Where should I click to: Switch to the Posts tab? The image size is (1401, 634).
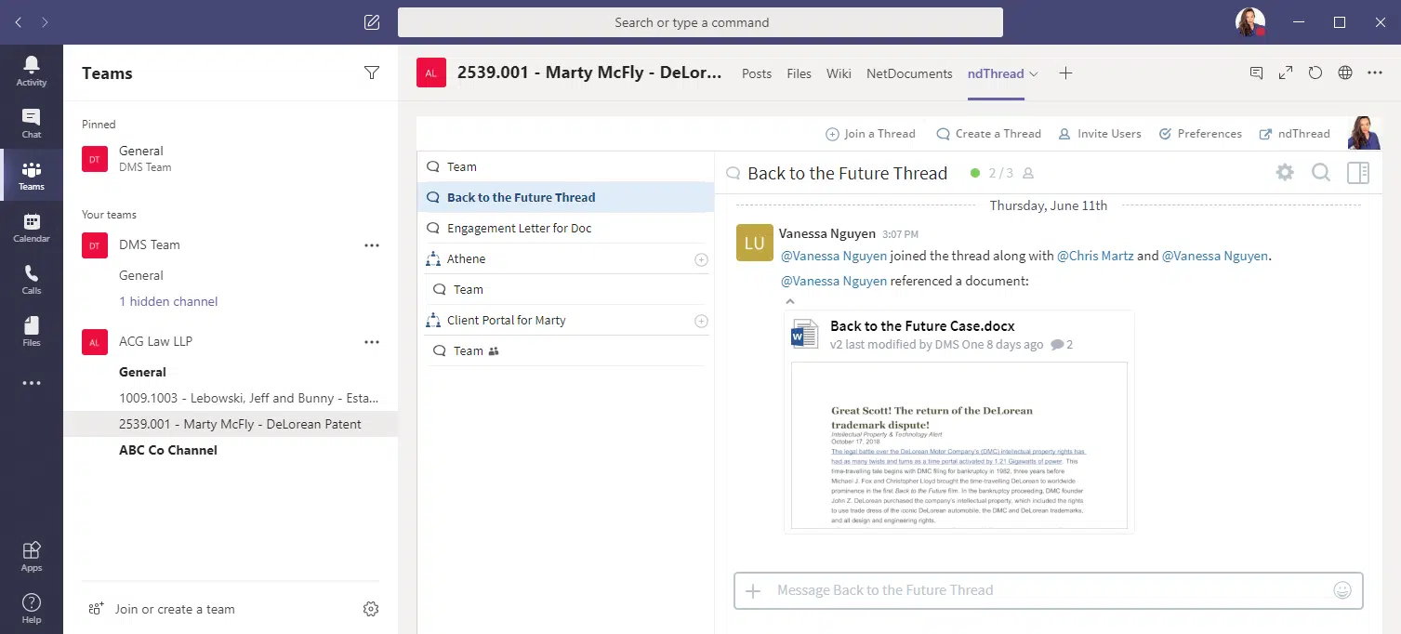(x=757, y=73)
